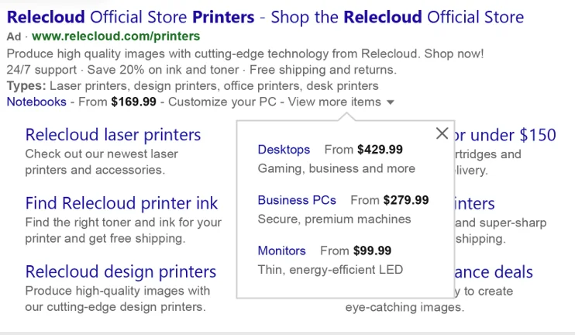The width and height of the screenshot is (575, 335).
Task: Open the Find Relecloud printer ink sitelink
Action: click(x=122, y=203)
